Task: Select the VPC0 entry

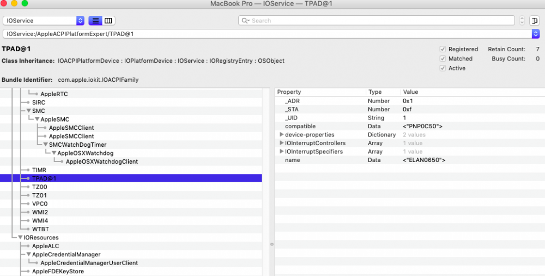Action: tap(40, 203)
